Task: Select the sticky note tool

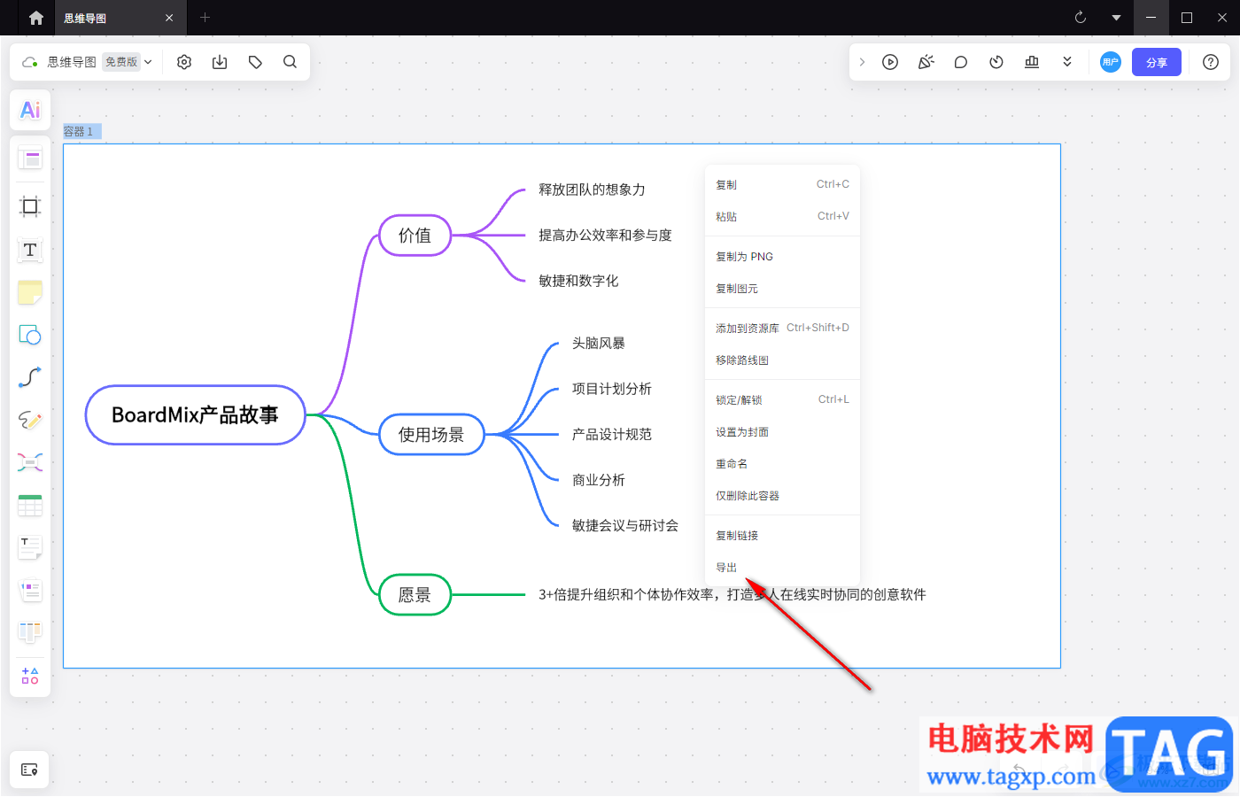Action: point(30,292)
